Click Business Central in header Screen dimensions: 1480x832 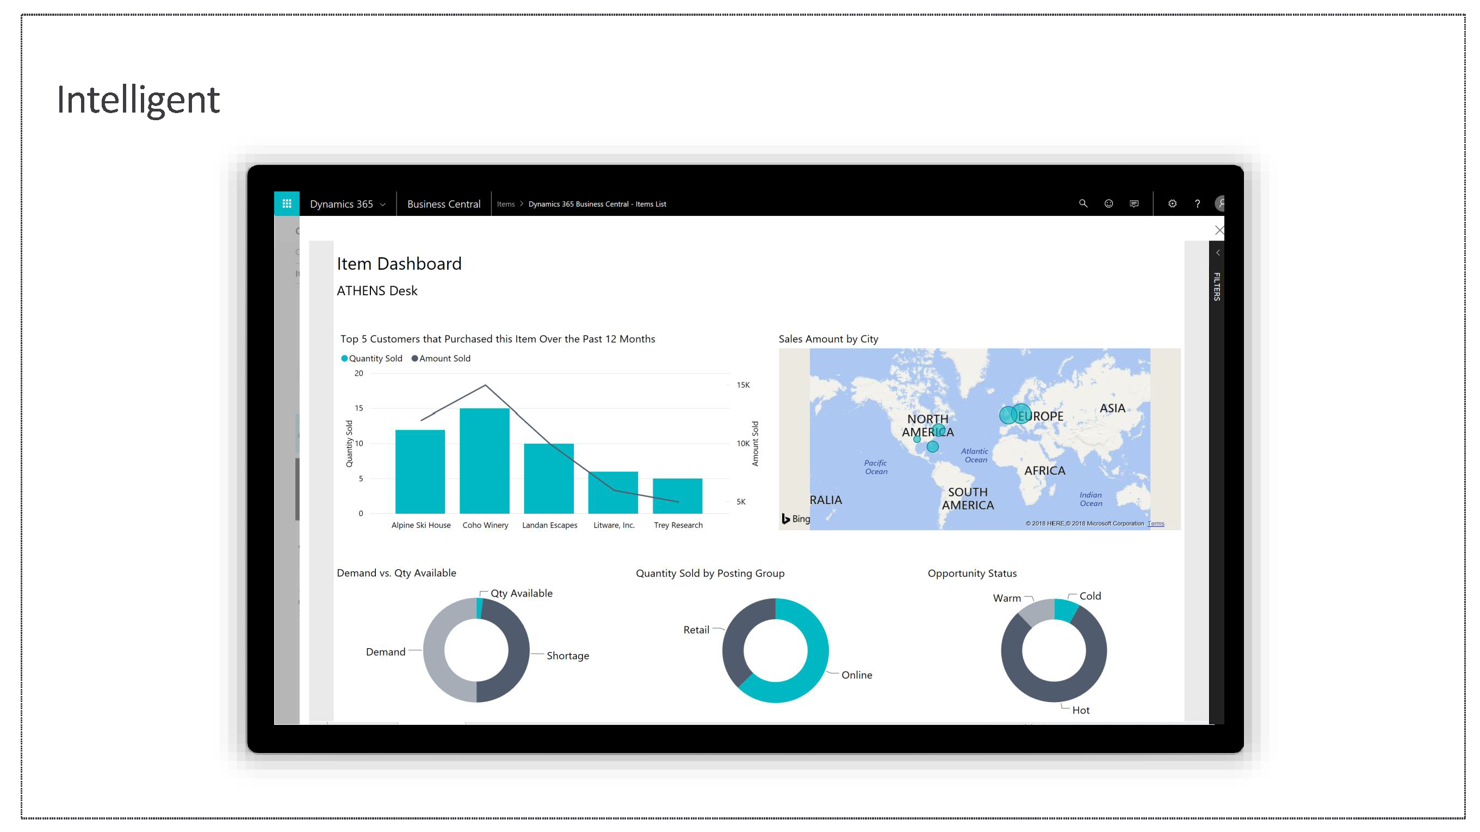443,204
